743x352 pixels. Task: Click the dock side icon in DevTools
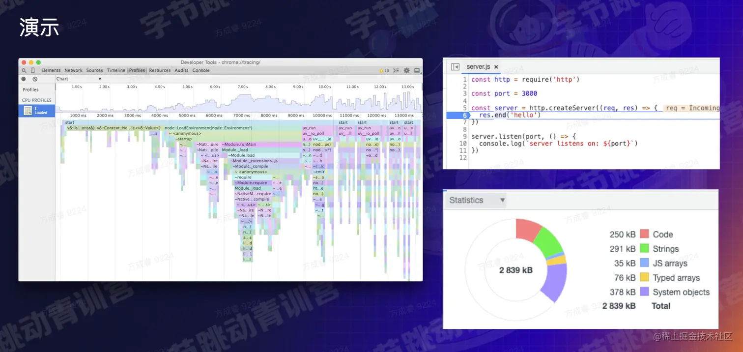(x=417, y=71)
